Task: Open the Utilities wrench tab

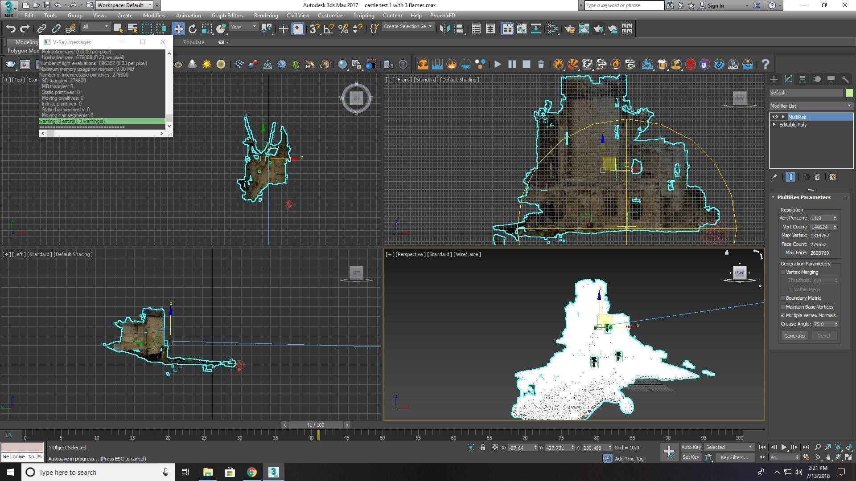Action: 845,79
